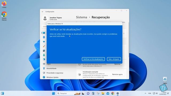Open Calculator on taskbar
Viewport: 171px width, 96px height.
point(93,93)
